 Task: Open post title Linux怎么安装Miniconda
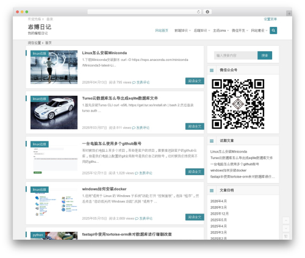tap(104, 53)
